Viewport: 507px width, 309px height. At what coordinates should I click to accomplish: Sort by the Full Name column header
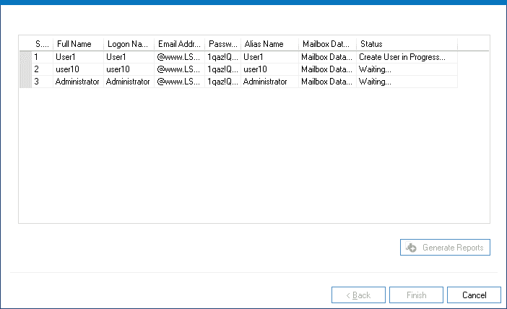click(78, 44)
